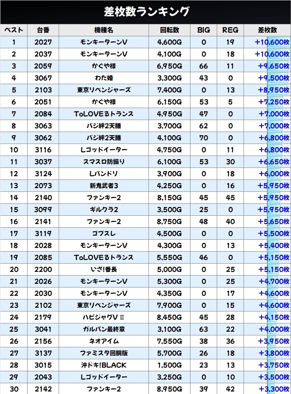Click the いざ!番長 machine name
This screenshot has width=291, height=394.
click(104, 270)
